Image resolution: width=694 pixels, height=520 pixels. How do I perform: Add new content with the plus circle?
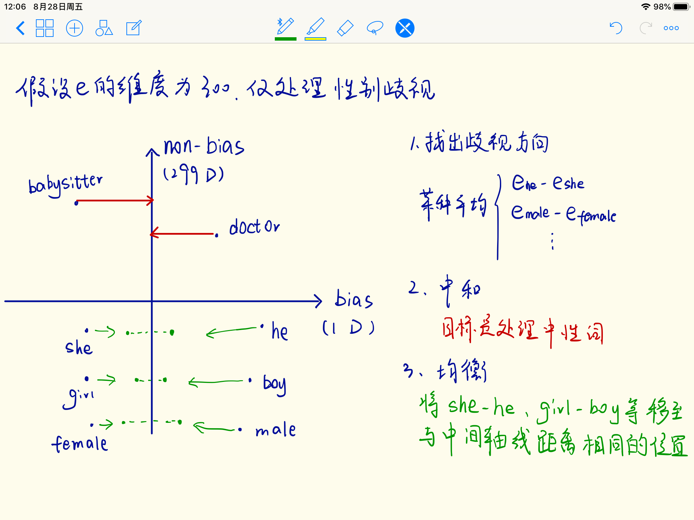(x=74, y=28)
